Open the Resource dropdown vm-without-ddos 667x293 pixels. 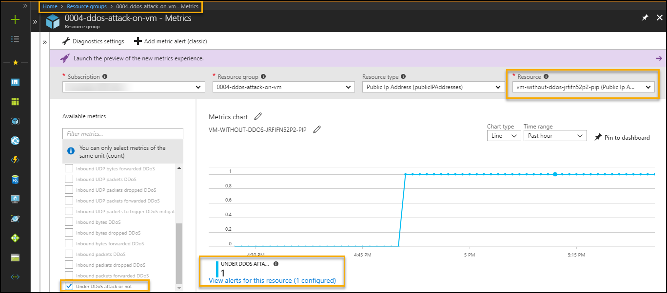point(583,87)
